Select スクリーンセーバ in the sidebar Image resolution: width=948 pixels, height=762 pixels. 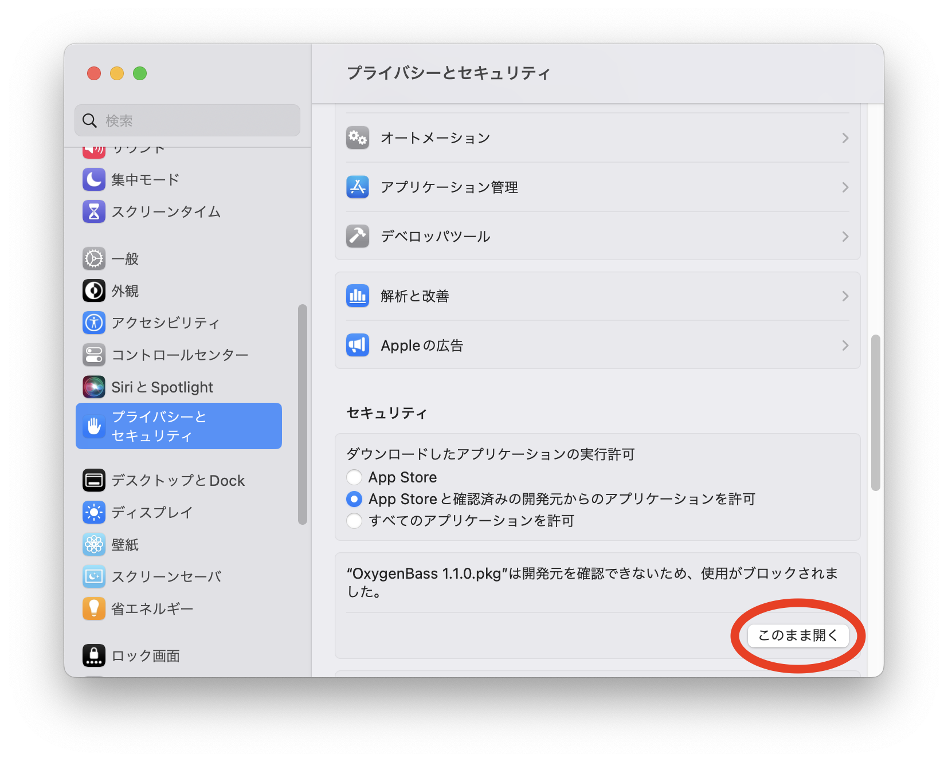179,576
